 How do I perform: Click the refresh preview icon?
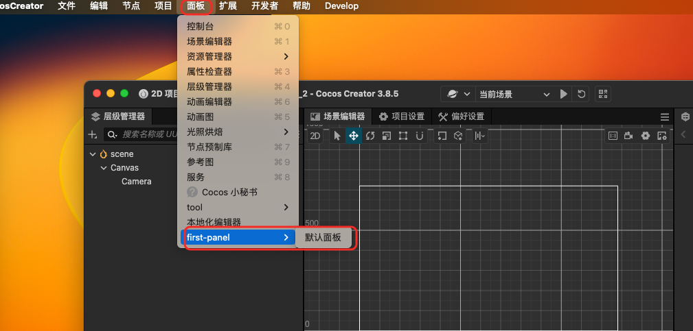pyautogui.click(x=582, y=94)
